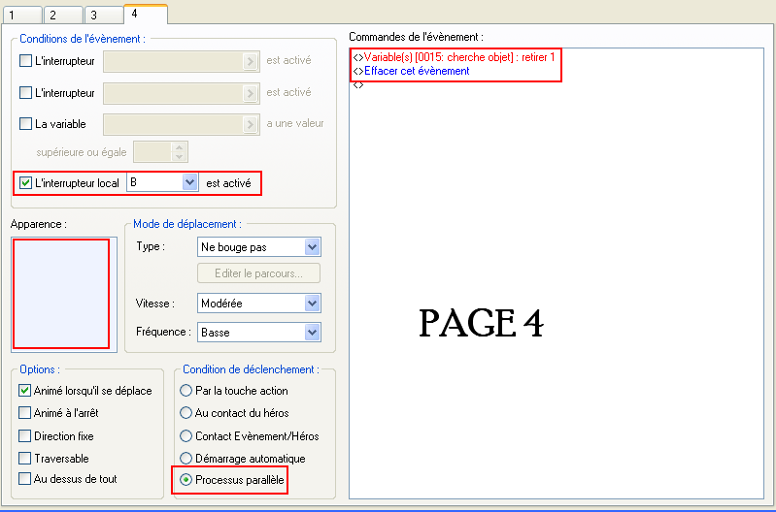The width and height of the screenshot is (776, 512).
Task: Open variable selector arrow button
Action: pos(251,124)
